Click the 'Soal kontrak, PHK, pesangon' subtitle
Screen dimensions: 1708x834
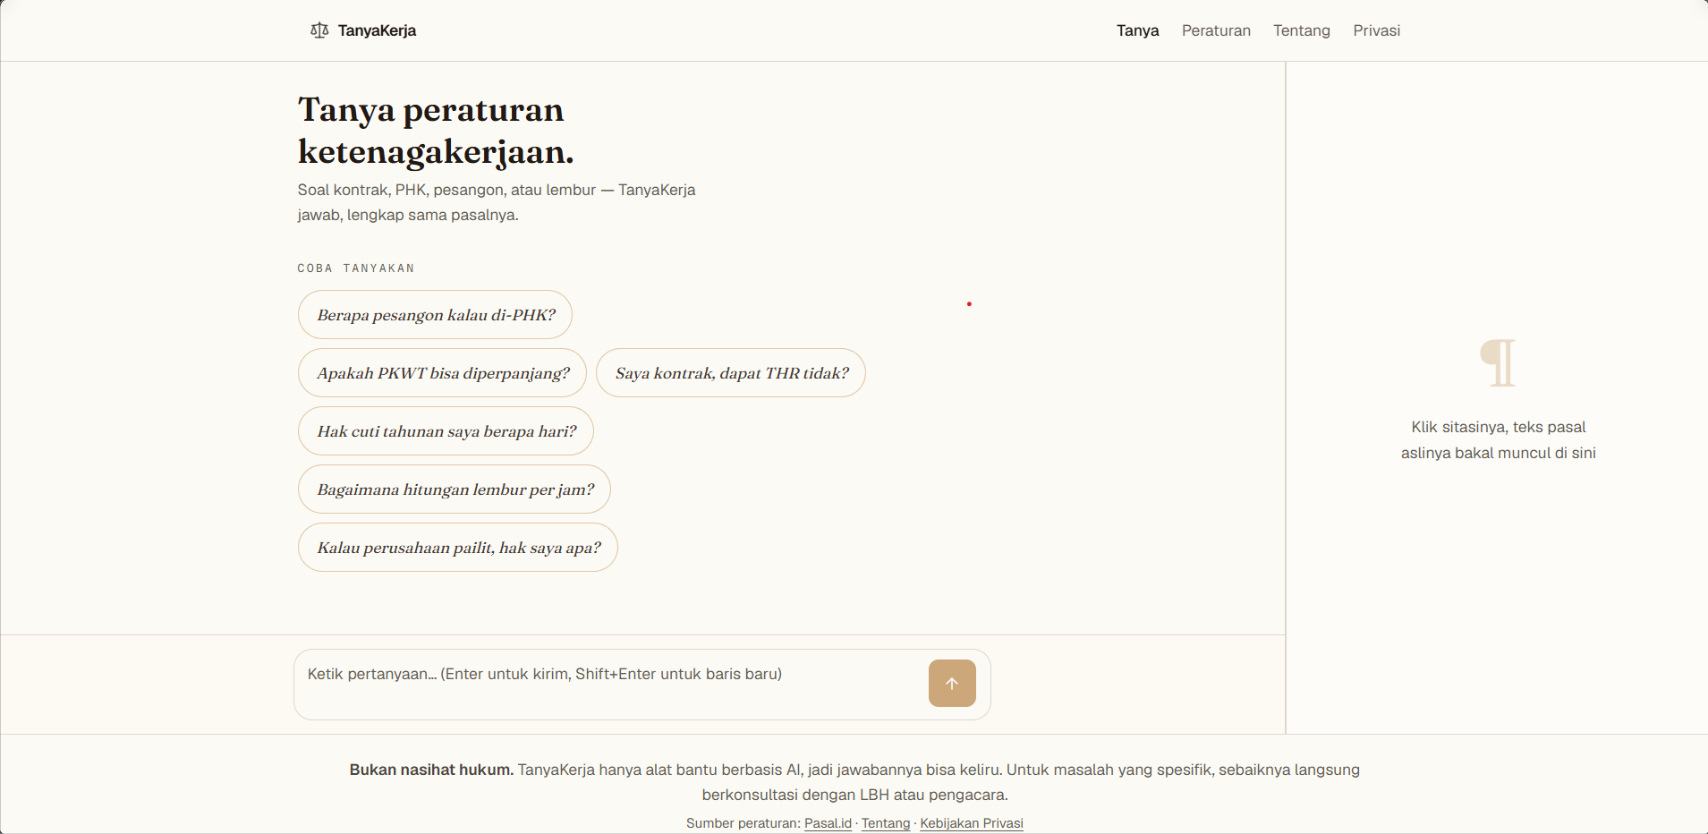(x=497, y=202)
